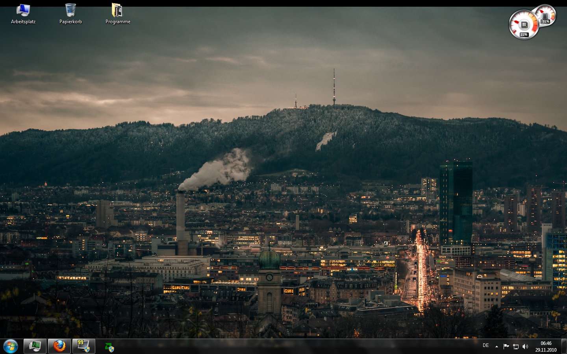The width and height of the screenshot is (567, 354).
Task: Select the Arbeitsplatz desktop icon
Action: tap(23, 10)
